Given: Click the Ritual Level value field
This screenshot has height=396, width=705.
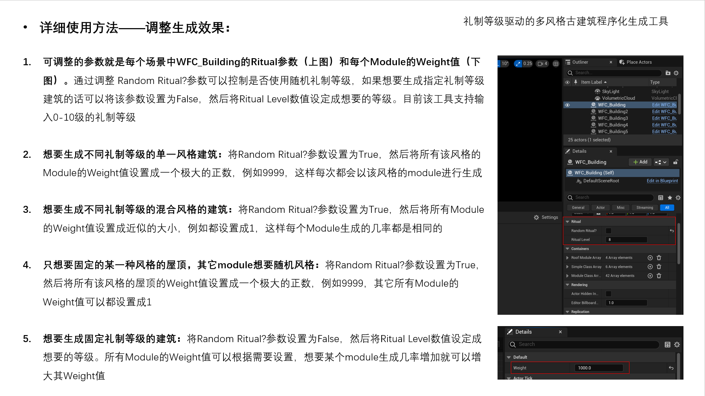Looking at the screenshot, I should pyautogui.click(x=626, y=240).
